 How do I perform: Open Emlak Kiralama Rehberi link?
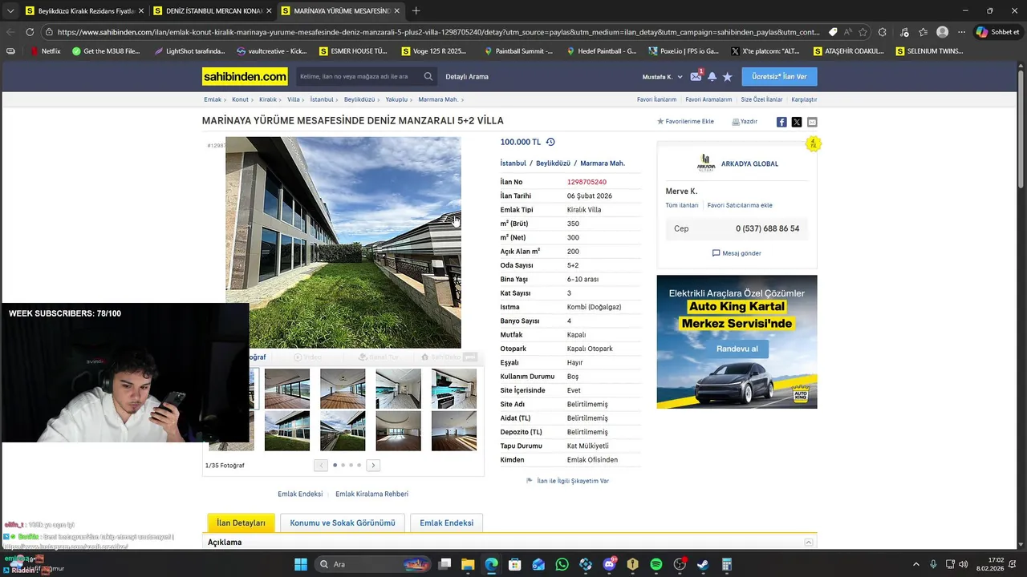(371, 494)
